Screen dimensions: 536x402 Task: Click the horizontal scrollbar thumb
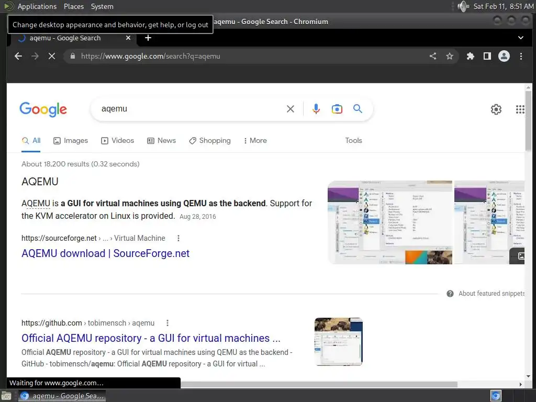pyautogui.click(x=319, y=385)
